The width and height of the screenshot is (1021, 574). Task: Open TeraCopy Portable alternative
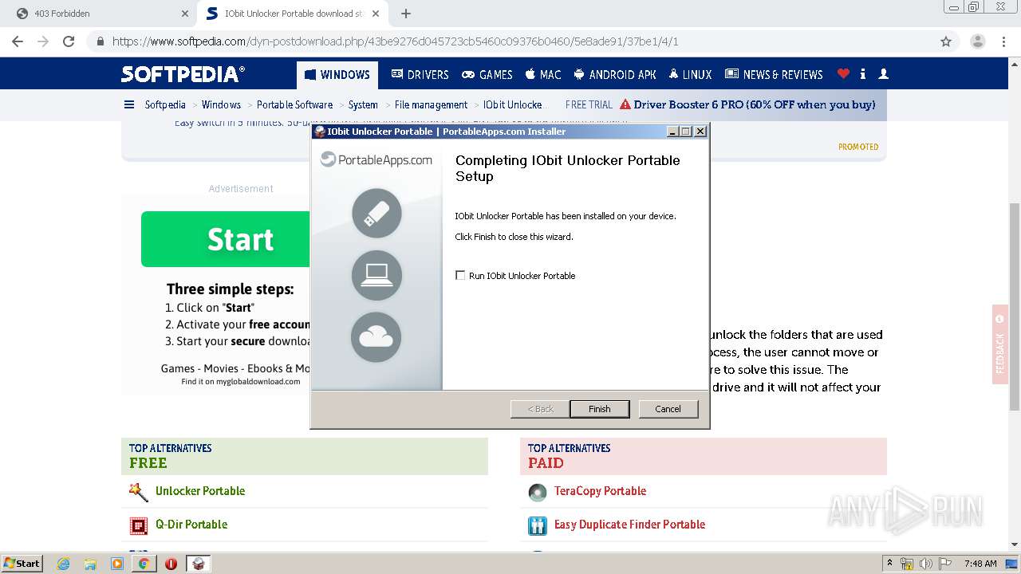[600, 491]
